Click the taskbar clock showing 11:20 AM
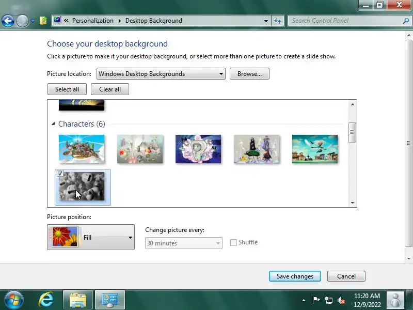 tap(367, 300)
